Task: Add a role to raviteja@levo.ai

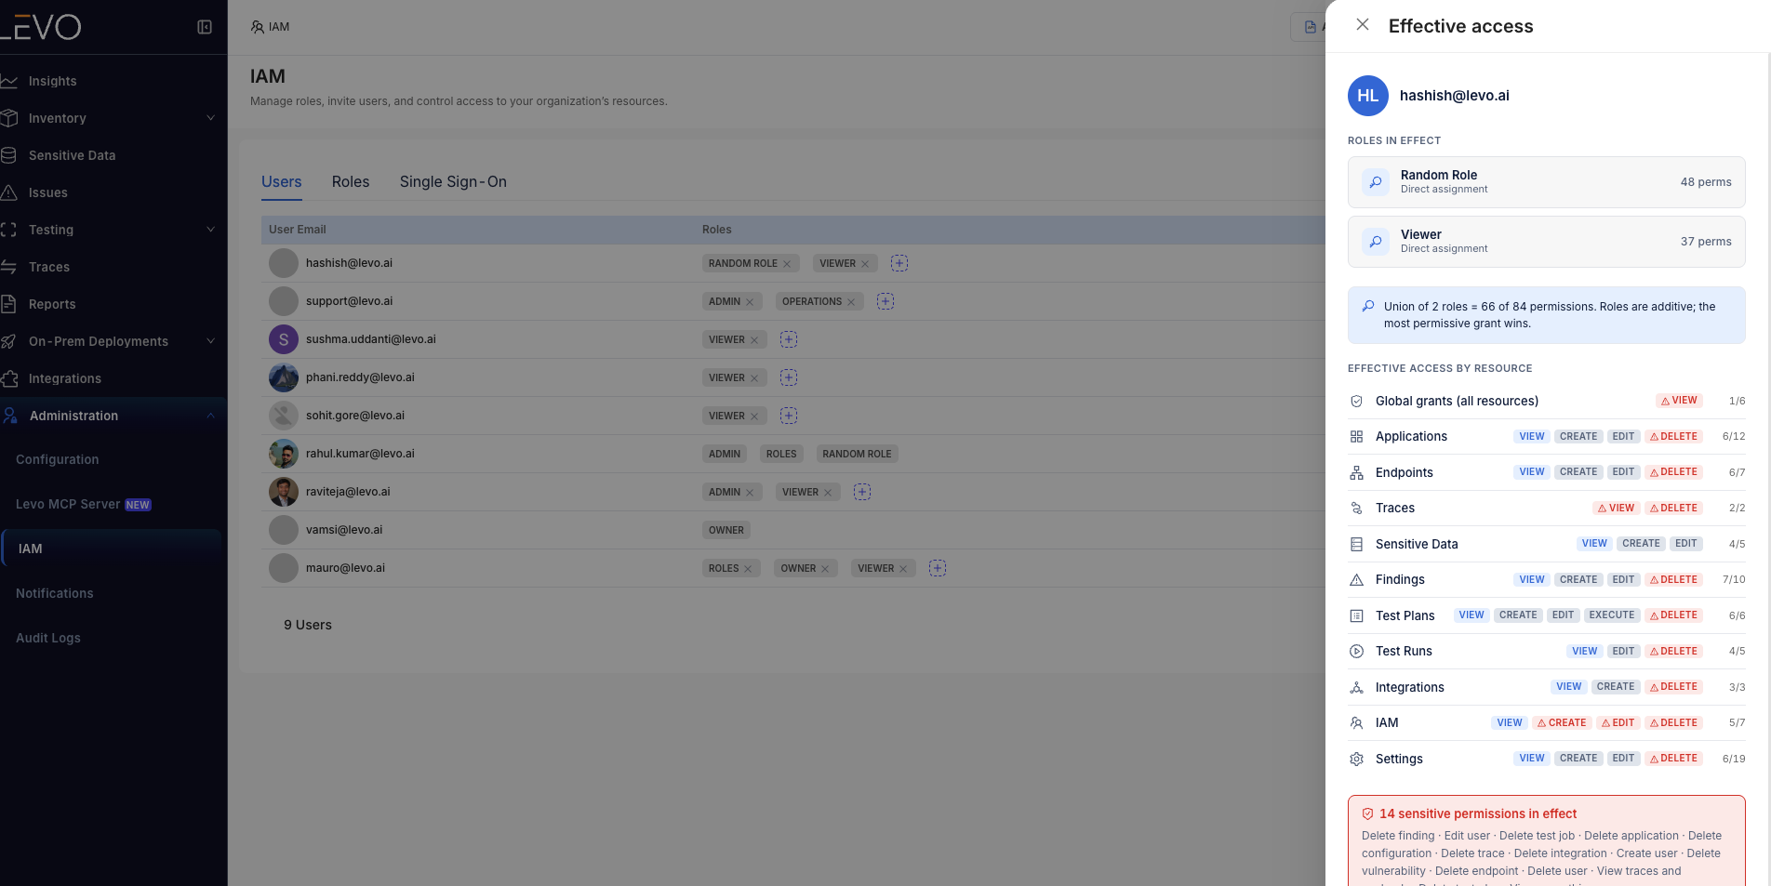Action: point(862,492)
